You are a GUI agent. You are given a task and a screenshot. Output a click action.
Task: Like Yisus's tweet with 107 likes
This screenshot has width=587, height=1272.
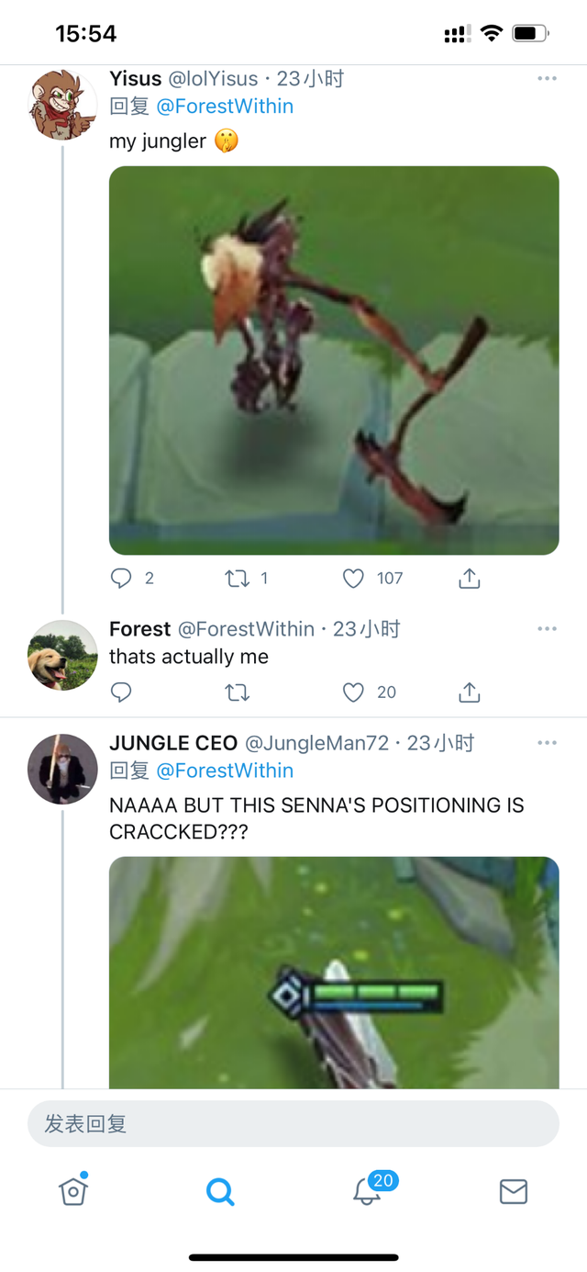[x=353, y=578]
